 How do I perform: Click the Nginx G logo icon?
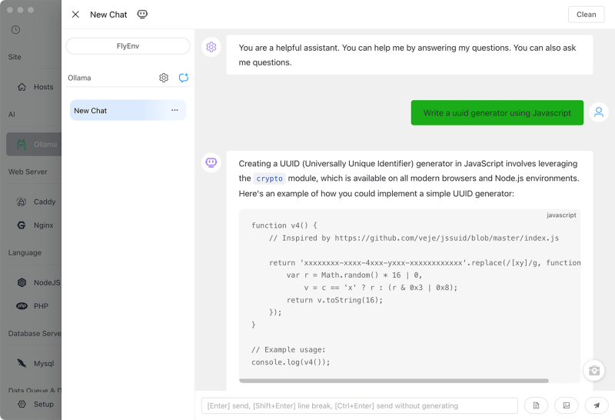[22, 225]
